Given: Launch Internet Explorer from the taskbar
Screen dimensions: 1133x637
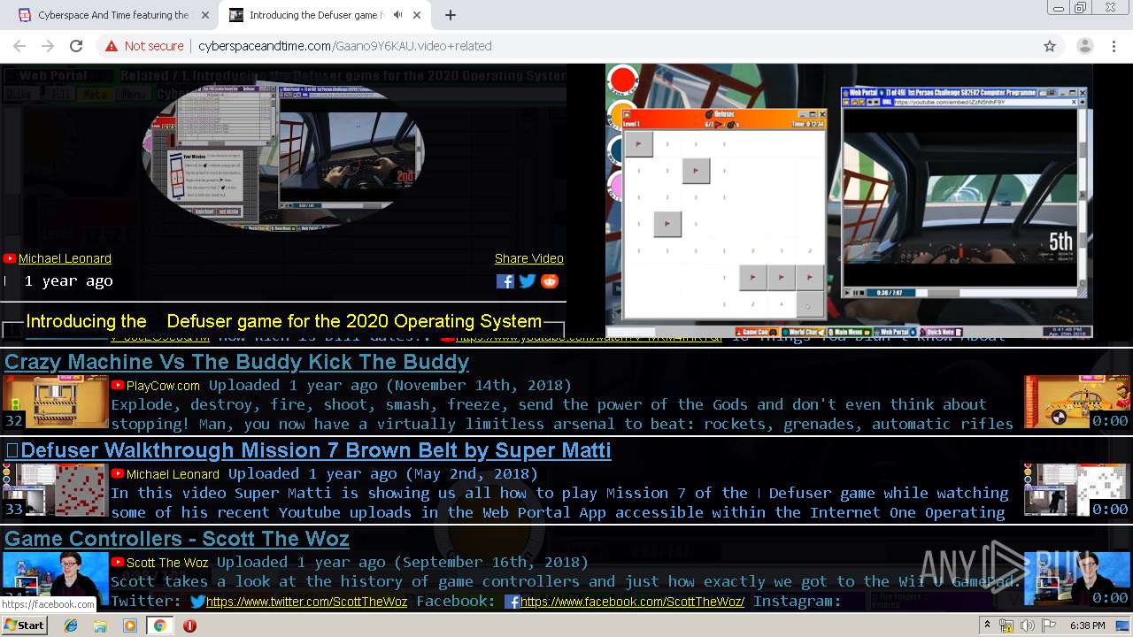Looking at the screenshot, I should tap(71, 625).
